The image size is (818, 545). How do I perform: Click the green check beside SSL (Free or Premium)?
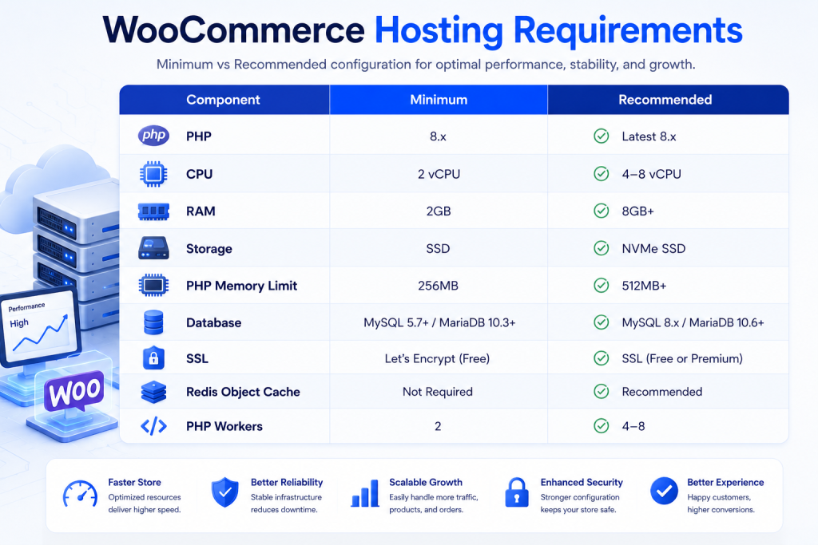(601, 358)
